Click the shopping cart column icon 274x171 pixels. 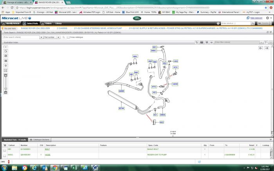5,145
